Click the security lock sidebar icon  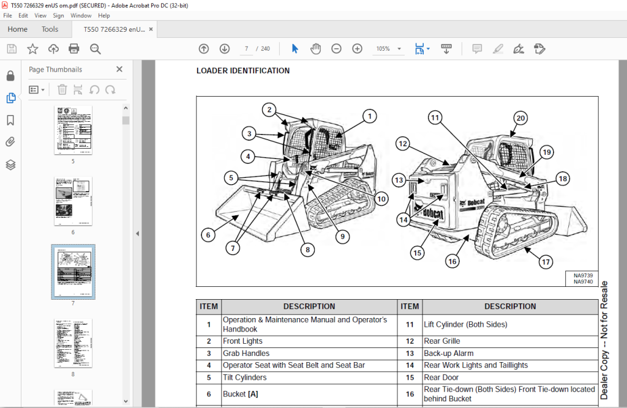(x=10, y=75)
